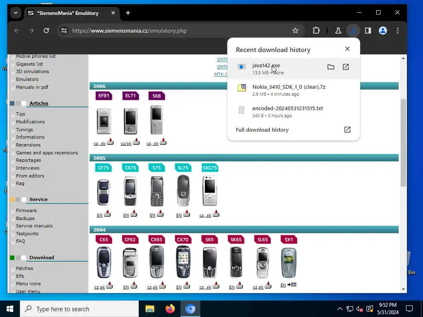Click the taskbar search box
Screen dimensions: 423x317
tap(79, 309)
